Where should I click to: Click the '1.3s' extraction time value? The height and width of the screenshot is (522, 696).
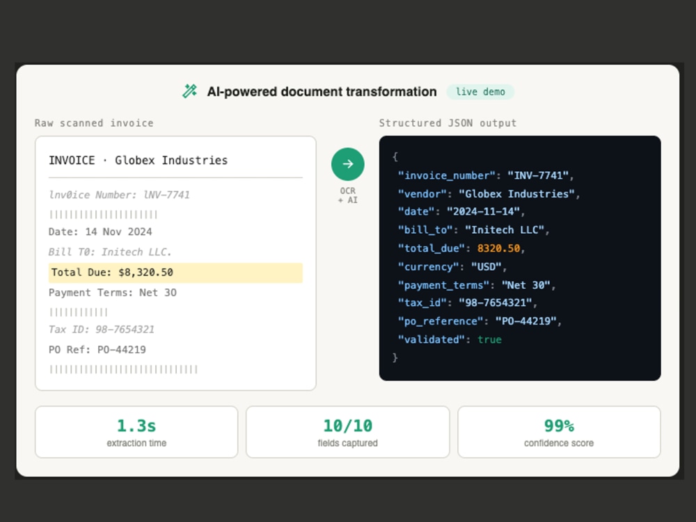136,426
